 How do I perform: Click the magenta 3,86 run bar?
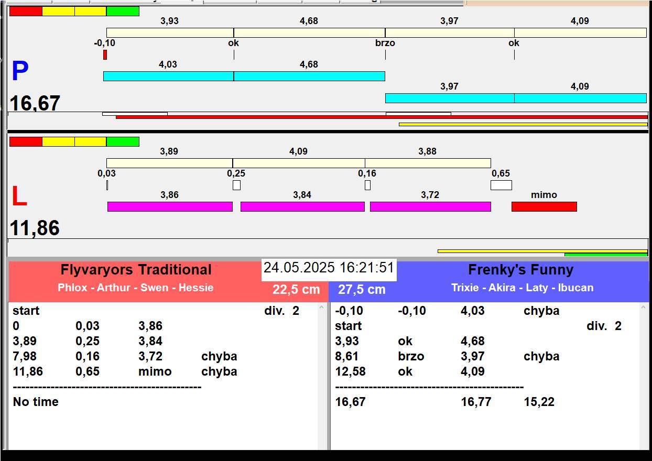[x=170, y=206]
